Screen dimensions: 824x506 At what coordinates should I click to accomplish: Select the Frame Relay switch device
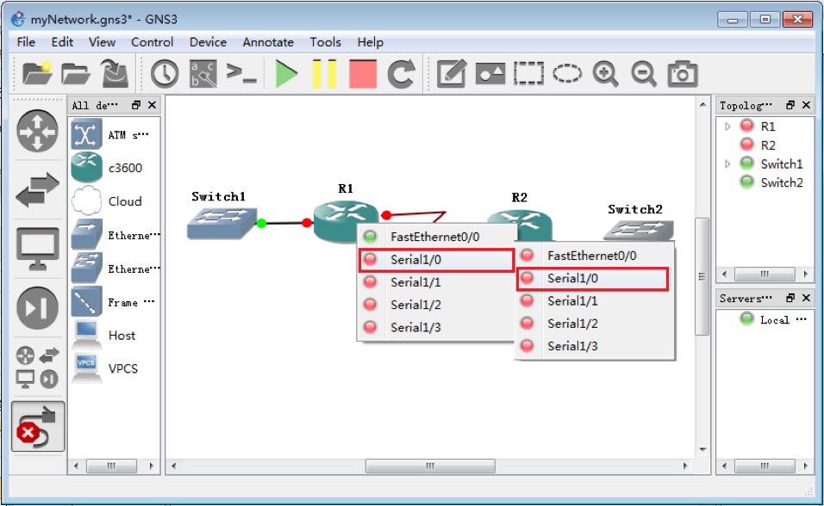click(x=115, y=302)
